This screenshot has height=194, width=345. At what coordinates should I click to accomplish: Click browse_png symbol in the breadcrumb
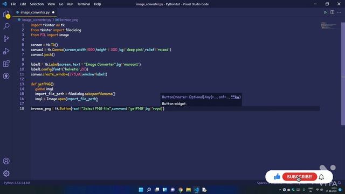click(x=69, y=20)
